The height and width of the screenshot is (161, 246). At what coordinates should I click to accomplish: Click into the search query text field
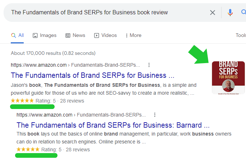[90, 12]
